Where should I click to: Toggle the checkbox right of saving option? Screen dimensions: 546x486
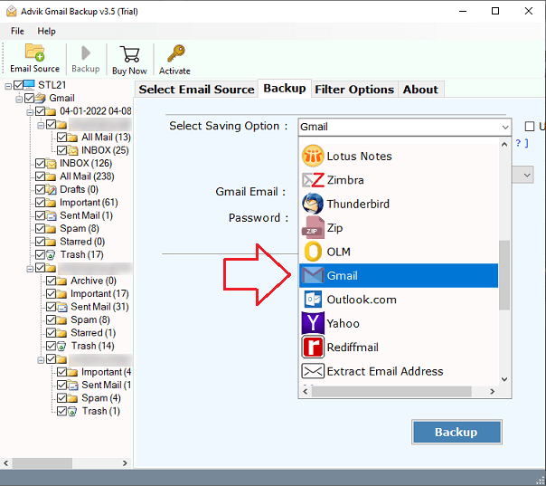coord(530,126)
